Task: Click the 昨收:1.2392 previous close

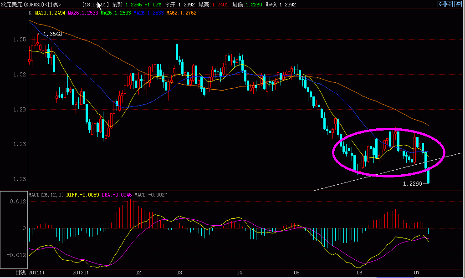Action: point(281,5)
